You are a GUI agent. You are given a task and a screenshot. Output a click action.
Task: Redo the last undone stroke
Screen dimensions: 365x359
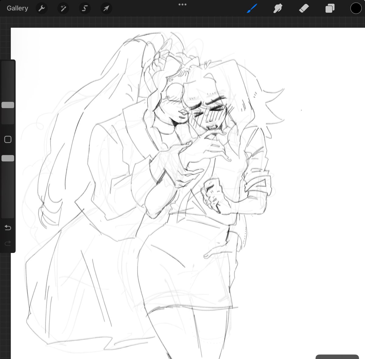point(8,243)
